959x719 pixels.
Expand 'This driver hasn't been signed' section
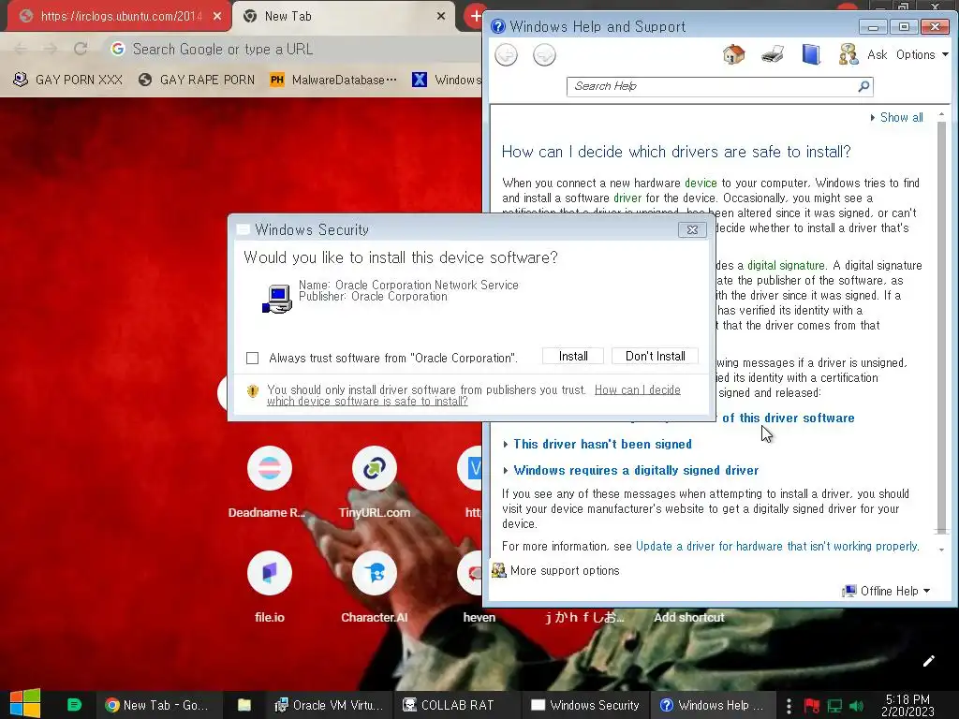pyautogui.click(x=602, y=445)
